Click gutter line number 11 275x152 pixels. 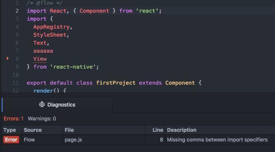pyautogui.click(x=16, y=83)
